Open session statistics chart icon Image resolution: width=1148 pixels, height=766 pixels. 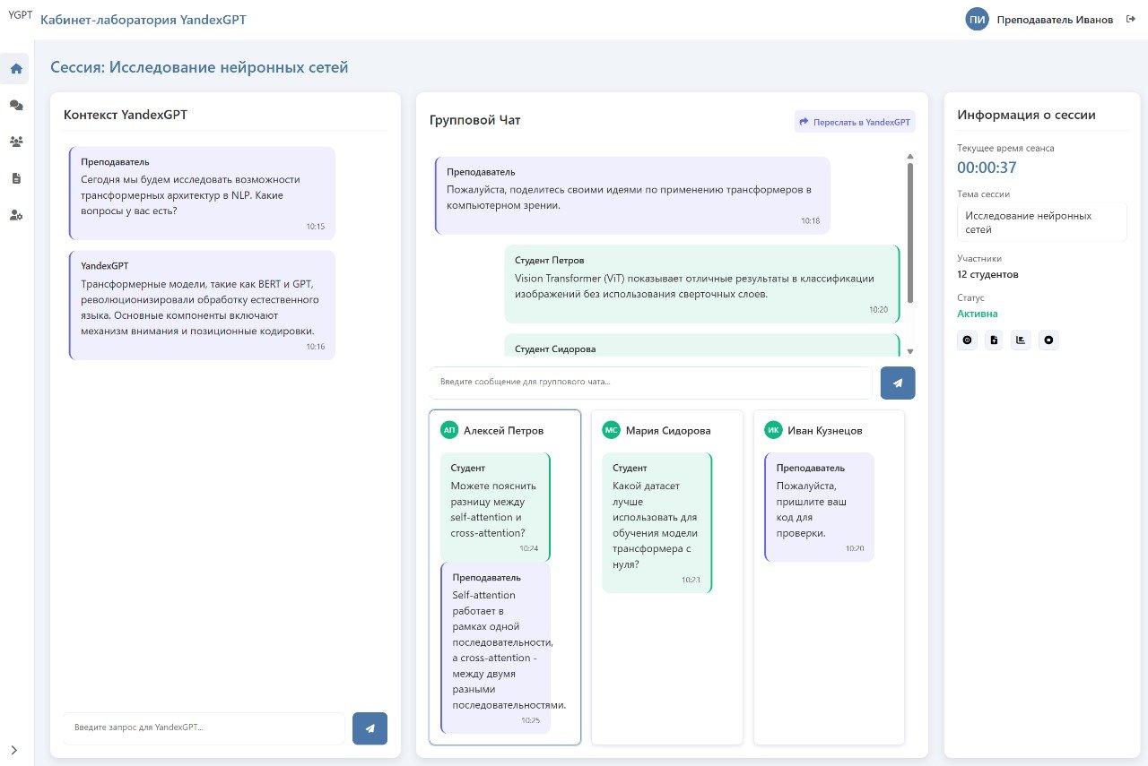[1021, 340]
